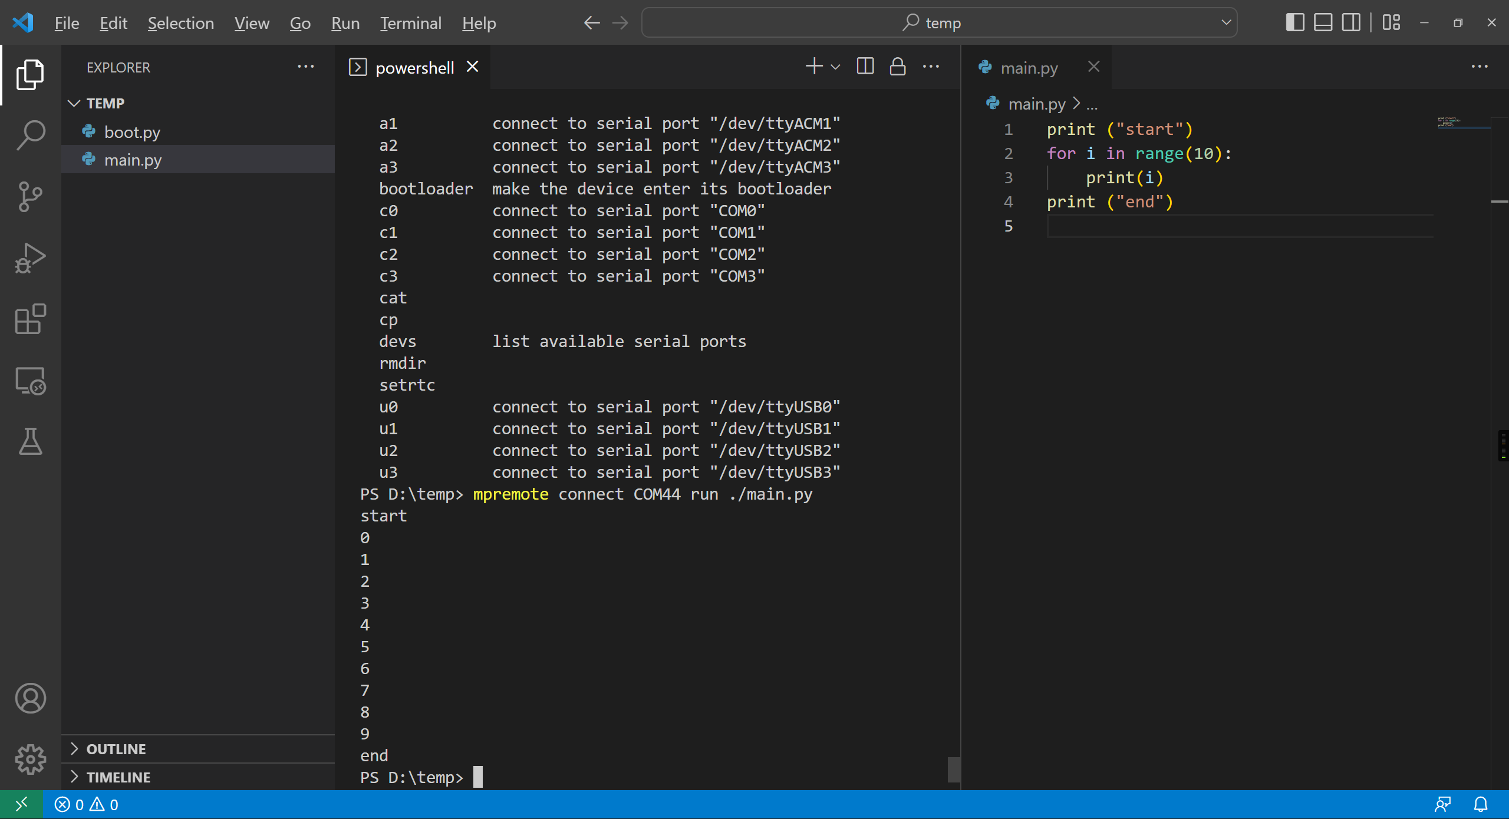1509x819 pixels.
Task: Open the Search view in activity bar
Action: [30, 136]
